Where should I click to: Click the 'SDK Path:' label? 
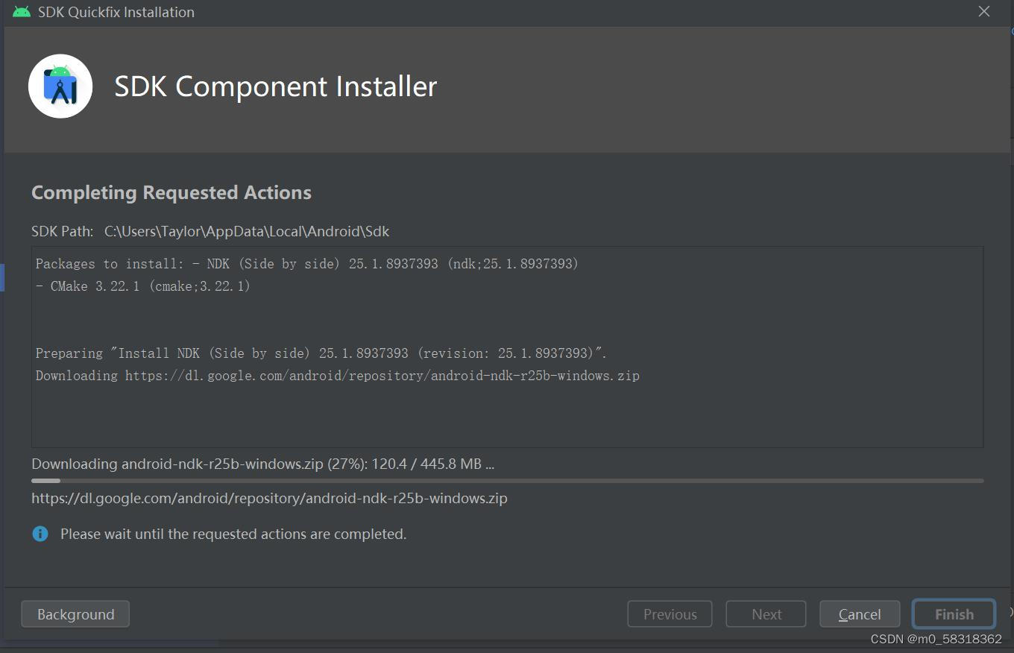[63, 231]
